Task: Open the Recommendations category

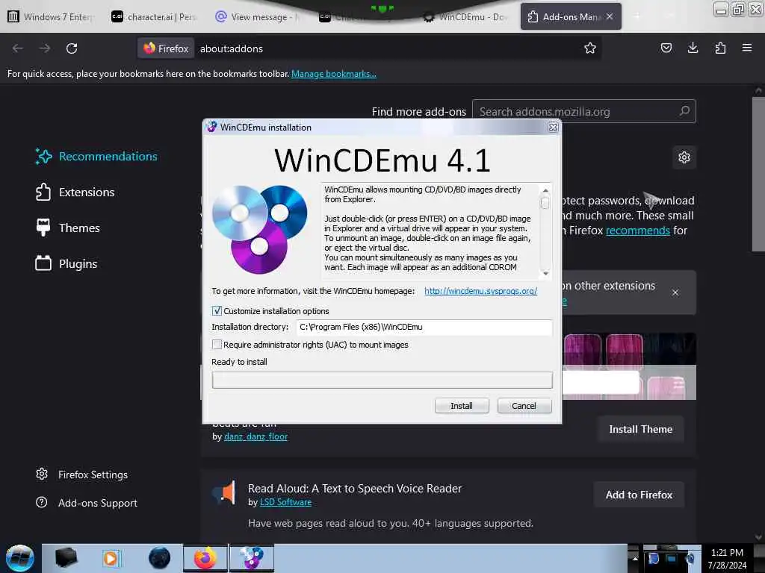Action: click(x=96, y=156)
